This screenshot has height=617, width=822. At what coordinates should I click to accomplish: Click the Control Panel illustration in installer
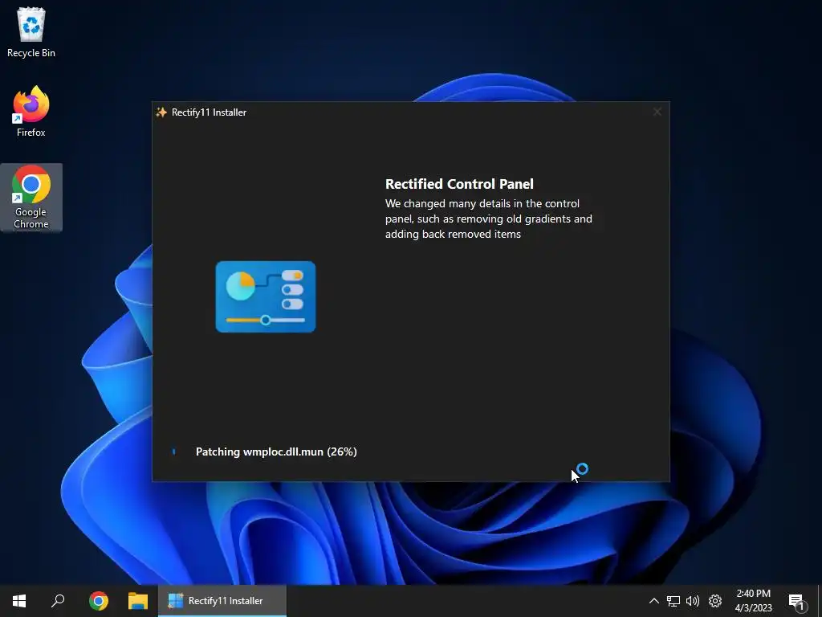coord(266,296)
